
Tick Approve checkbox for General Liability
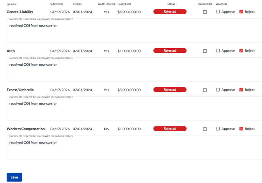(x=218, y=12)
